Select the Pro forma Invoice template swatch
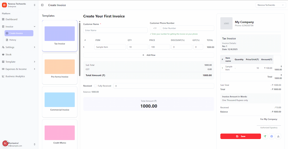Viewport: 288px width, 149px height. pyautogui.click(x=59, y=67)
